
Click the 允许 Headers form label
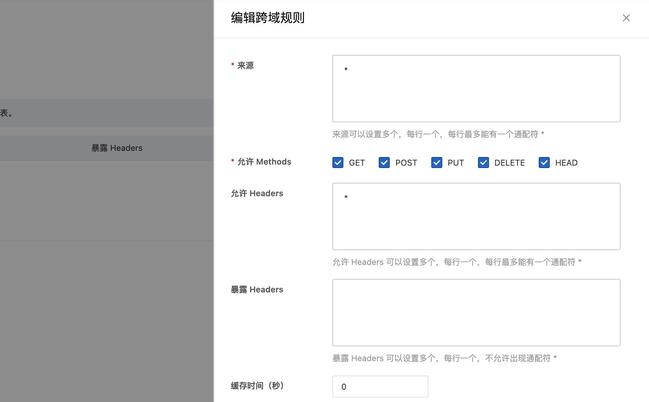point(257,193)
